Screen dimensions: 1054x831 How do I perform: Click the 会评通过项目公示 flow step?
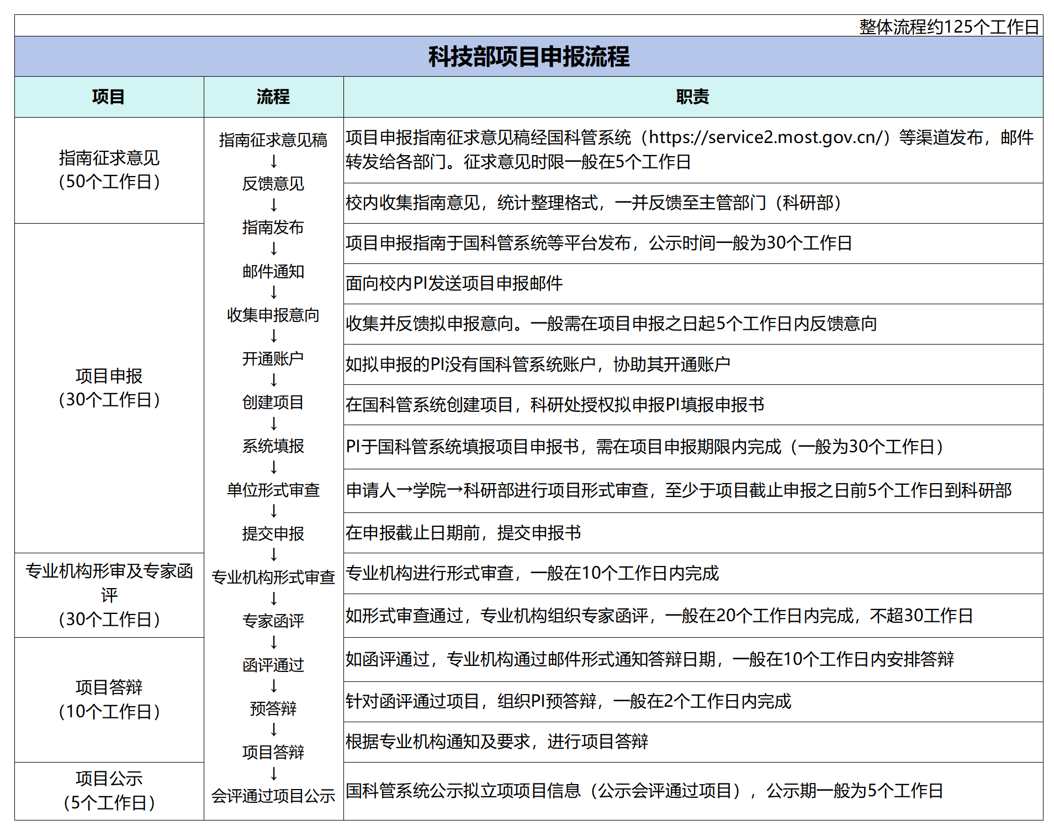(x=273, y=796)
